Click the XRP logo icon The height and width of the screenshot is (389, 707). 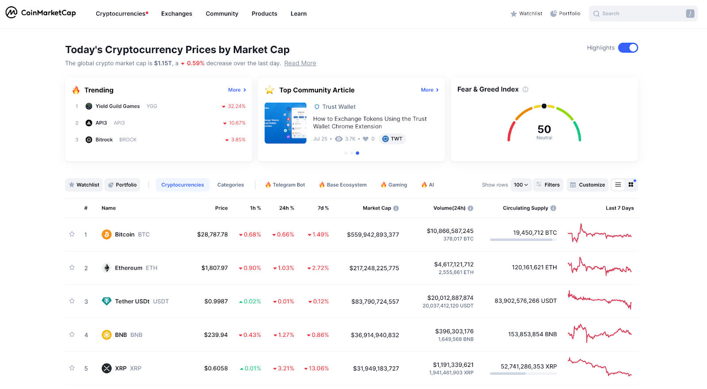click(106, 368)
